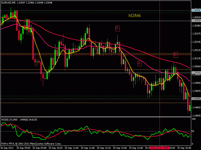The height and width of the screenshot is (150, 201).
Task: Click the ->MA(8) 34.8235 indicator label
Action: pos(28,120)
